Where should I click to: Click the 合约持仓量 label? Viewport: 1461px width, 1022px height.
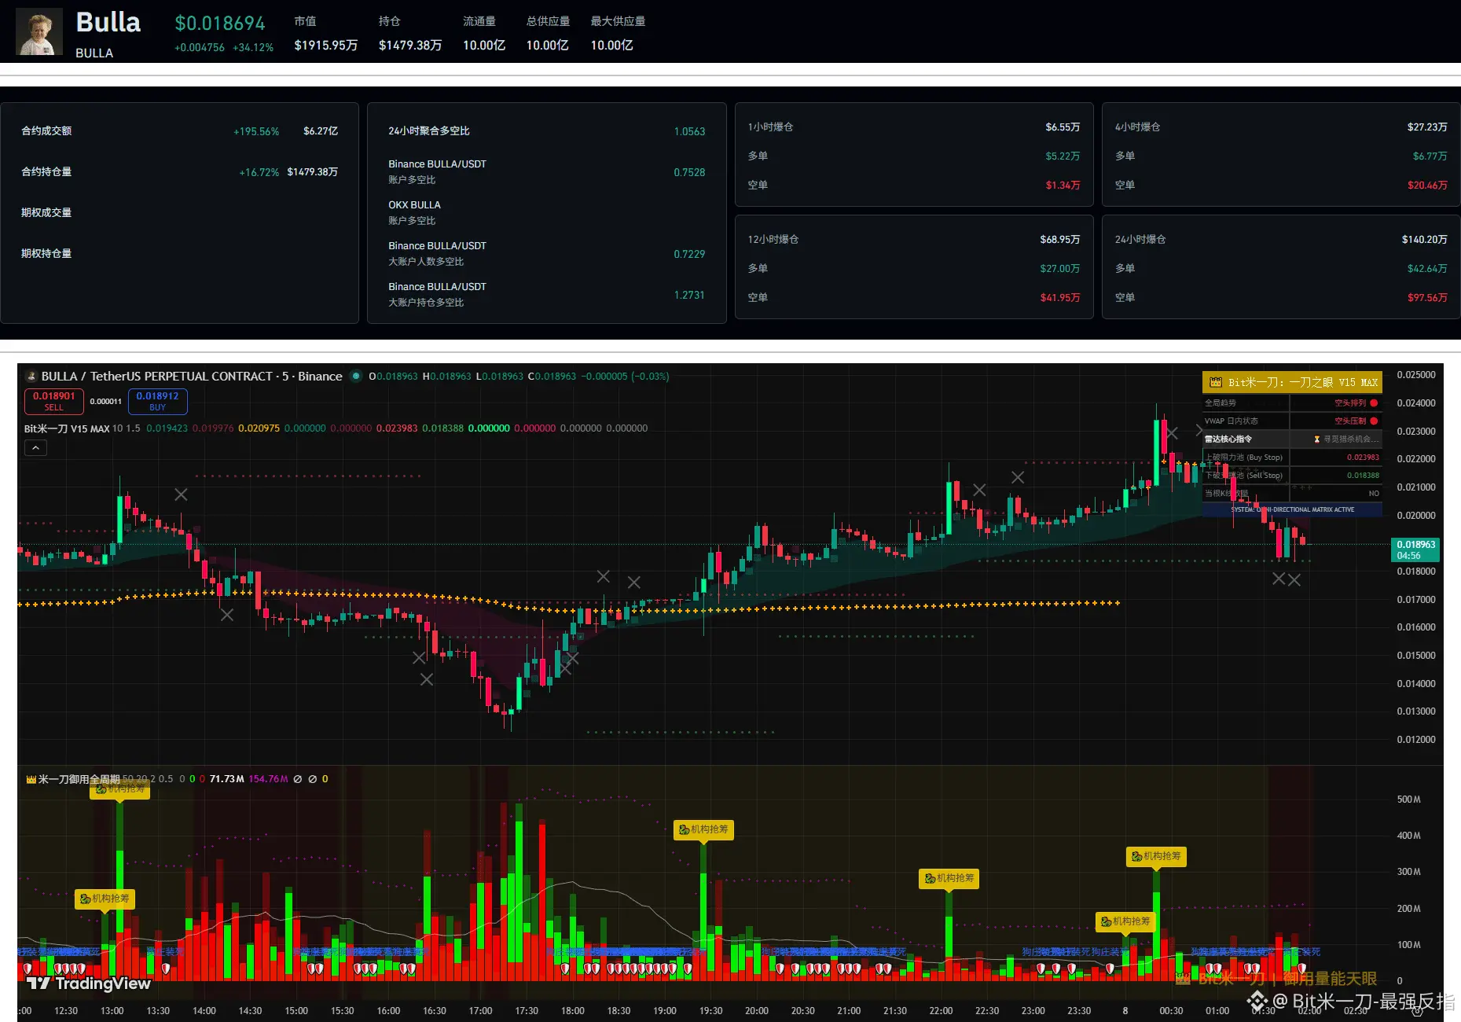point(46,171)
